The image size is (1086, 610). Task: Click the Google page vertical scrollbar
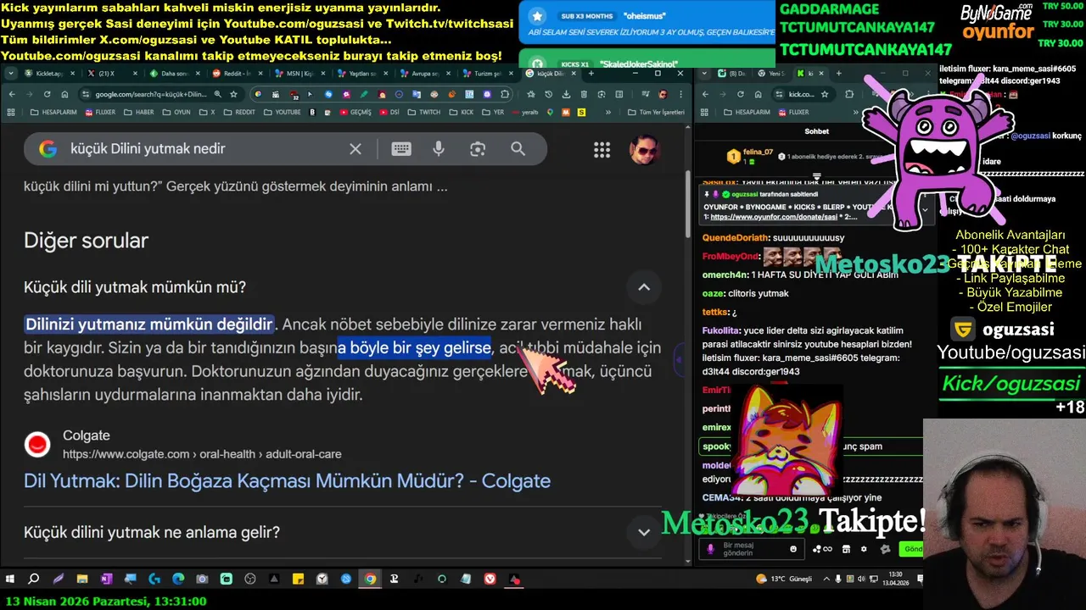(687, 205)
